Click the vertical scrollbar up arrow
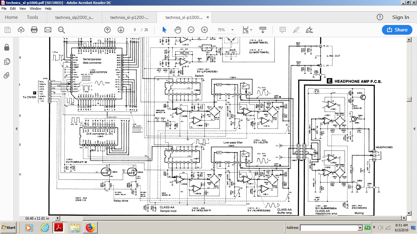The width and height of the screenshot is (417, 234). (409, 39)
